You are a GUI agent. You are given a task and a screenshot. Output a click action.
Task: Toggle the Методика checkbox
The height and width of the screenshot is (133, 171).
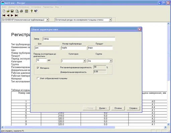[38, 68]
